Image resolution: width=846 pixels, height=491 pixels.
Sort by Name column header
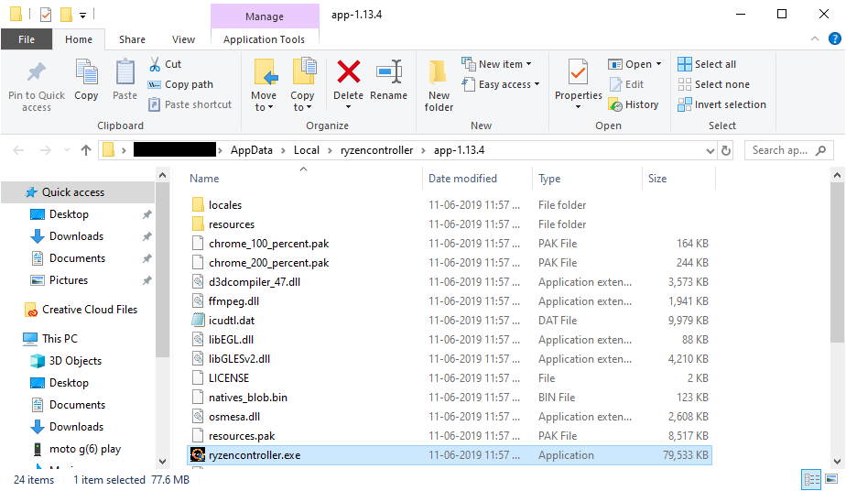[204, 179]
